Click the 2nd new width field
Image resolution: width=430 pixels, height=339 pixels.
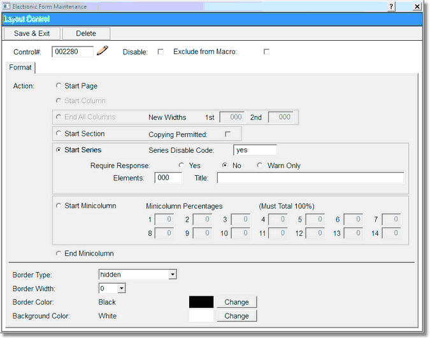coord(281,117)
